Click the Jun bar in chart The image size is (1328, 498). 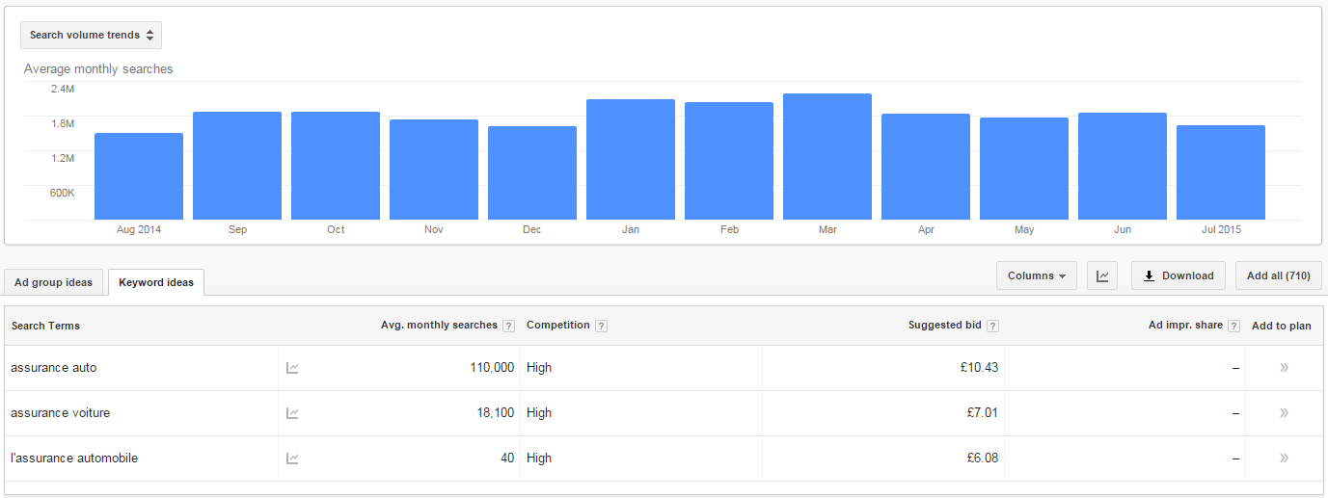click(1123, 167)
